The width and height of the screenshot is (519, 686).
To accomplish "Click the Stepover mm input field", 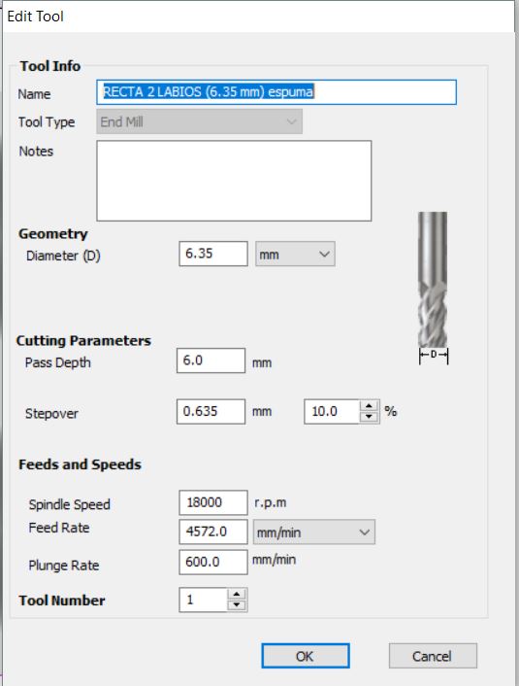I will click(211, 411).
